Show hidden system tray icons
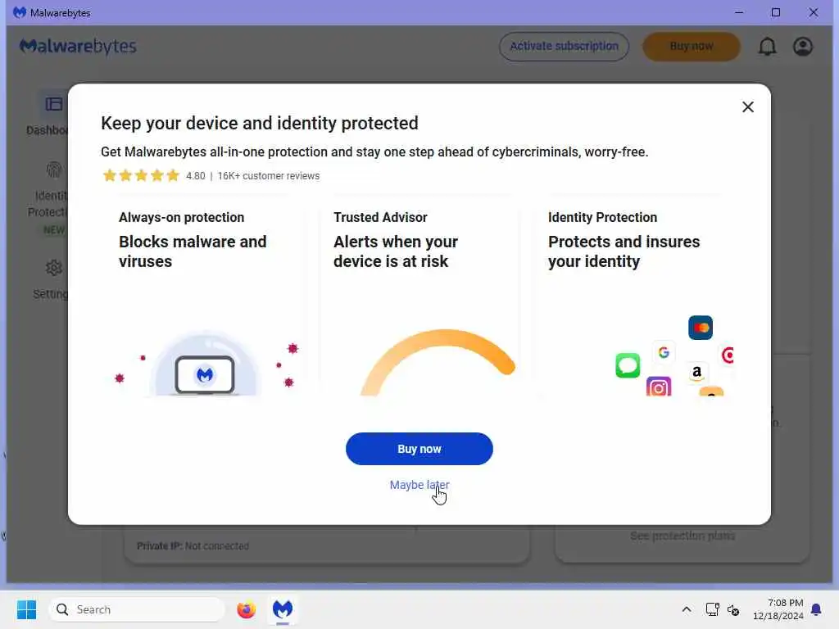 pyautogui.click(x=687, y=609)
